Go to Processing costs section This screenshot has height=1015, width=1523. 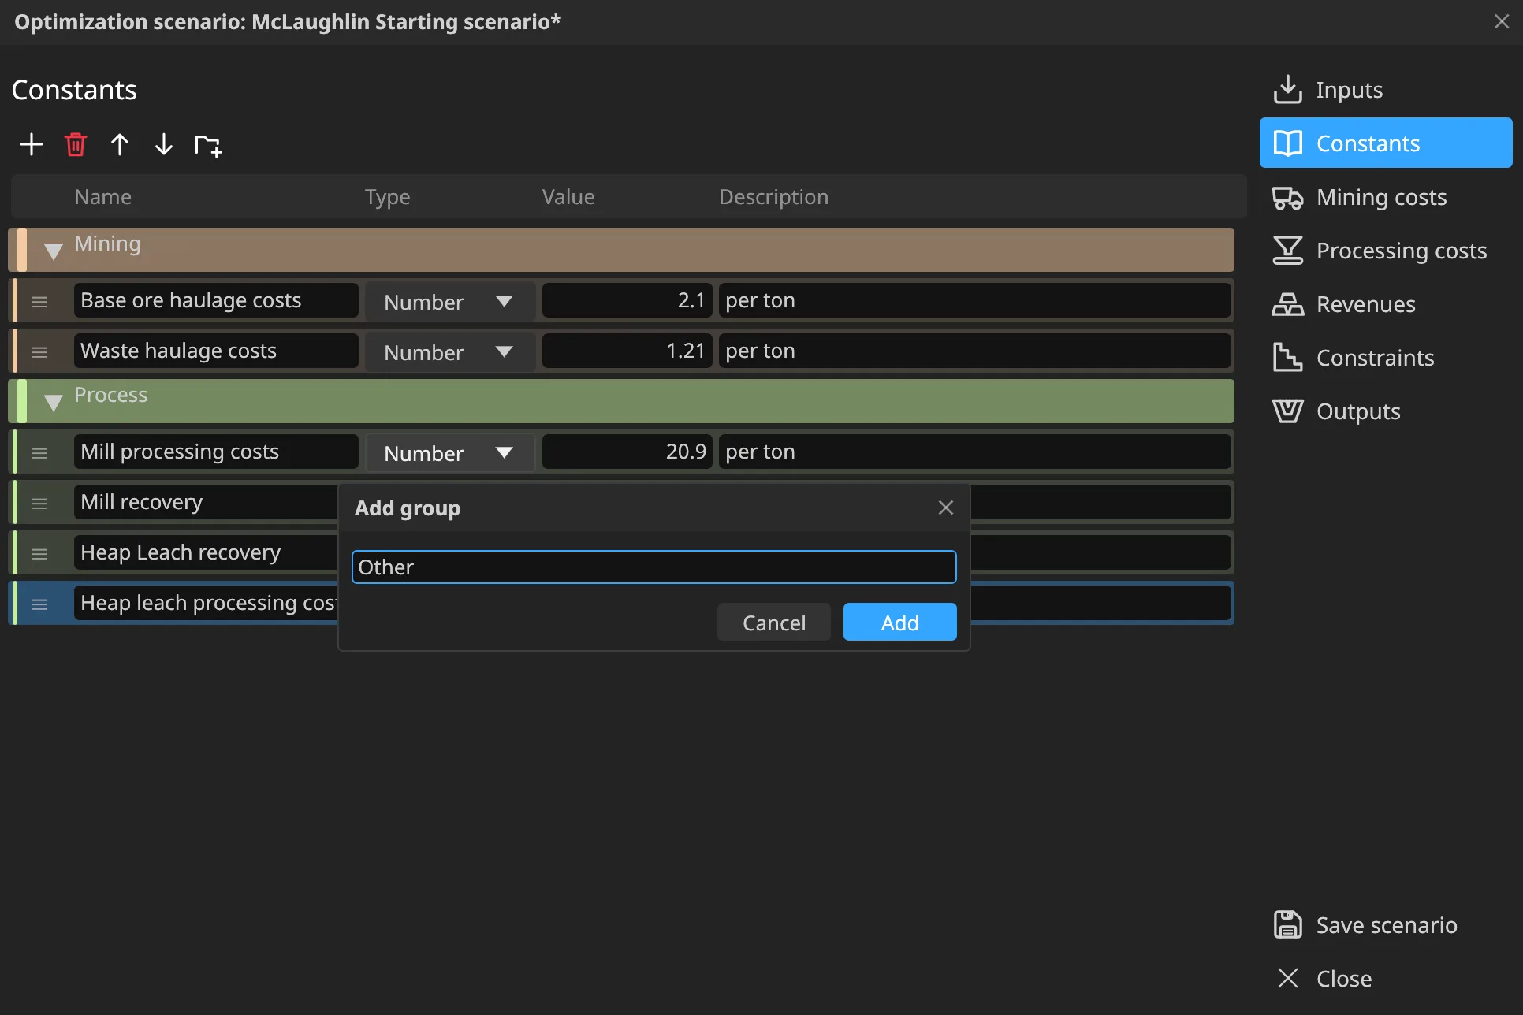[x=1386, y=251]
